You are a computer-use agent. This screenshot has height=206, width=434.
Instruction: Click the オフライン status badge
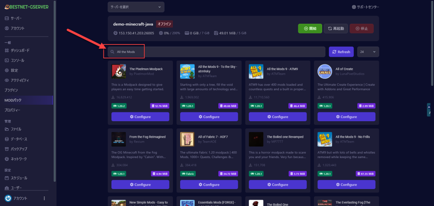(x=164, y=24)
